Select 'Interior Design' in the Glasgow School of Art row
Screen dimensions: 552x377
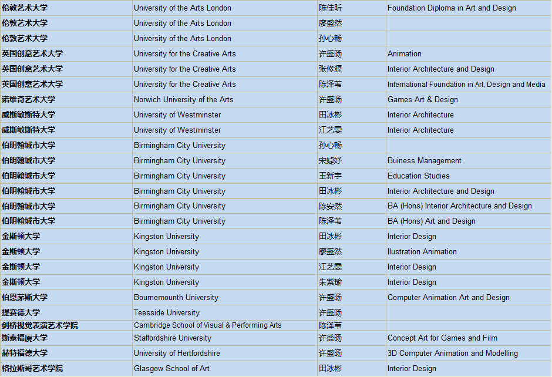(412, 368)
